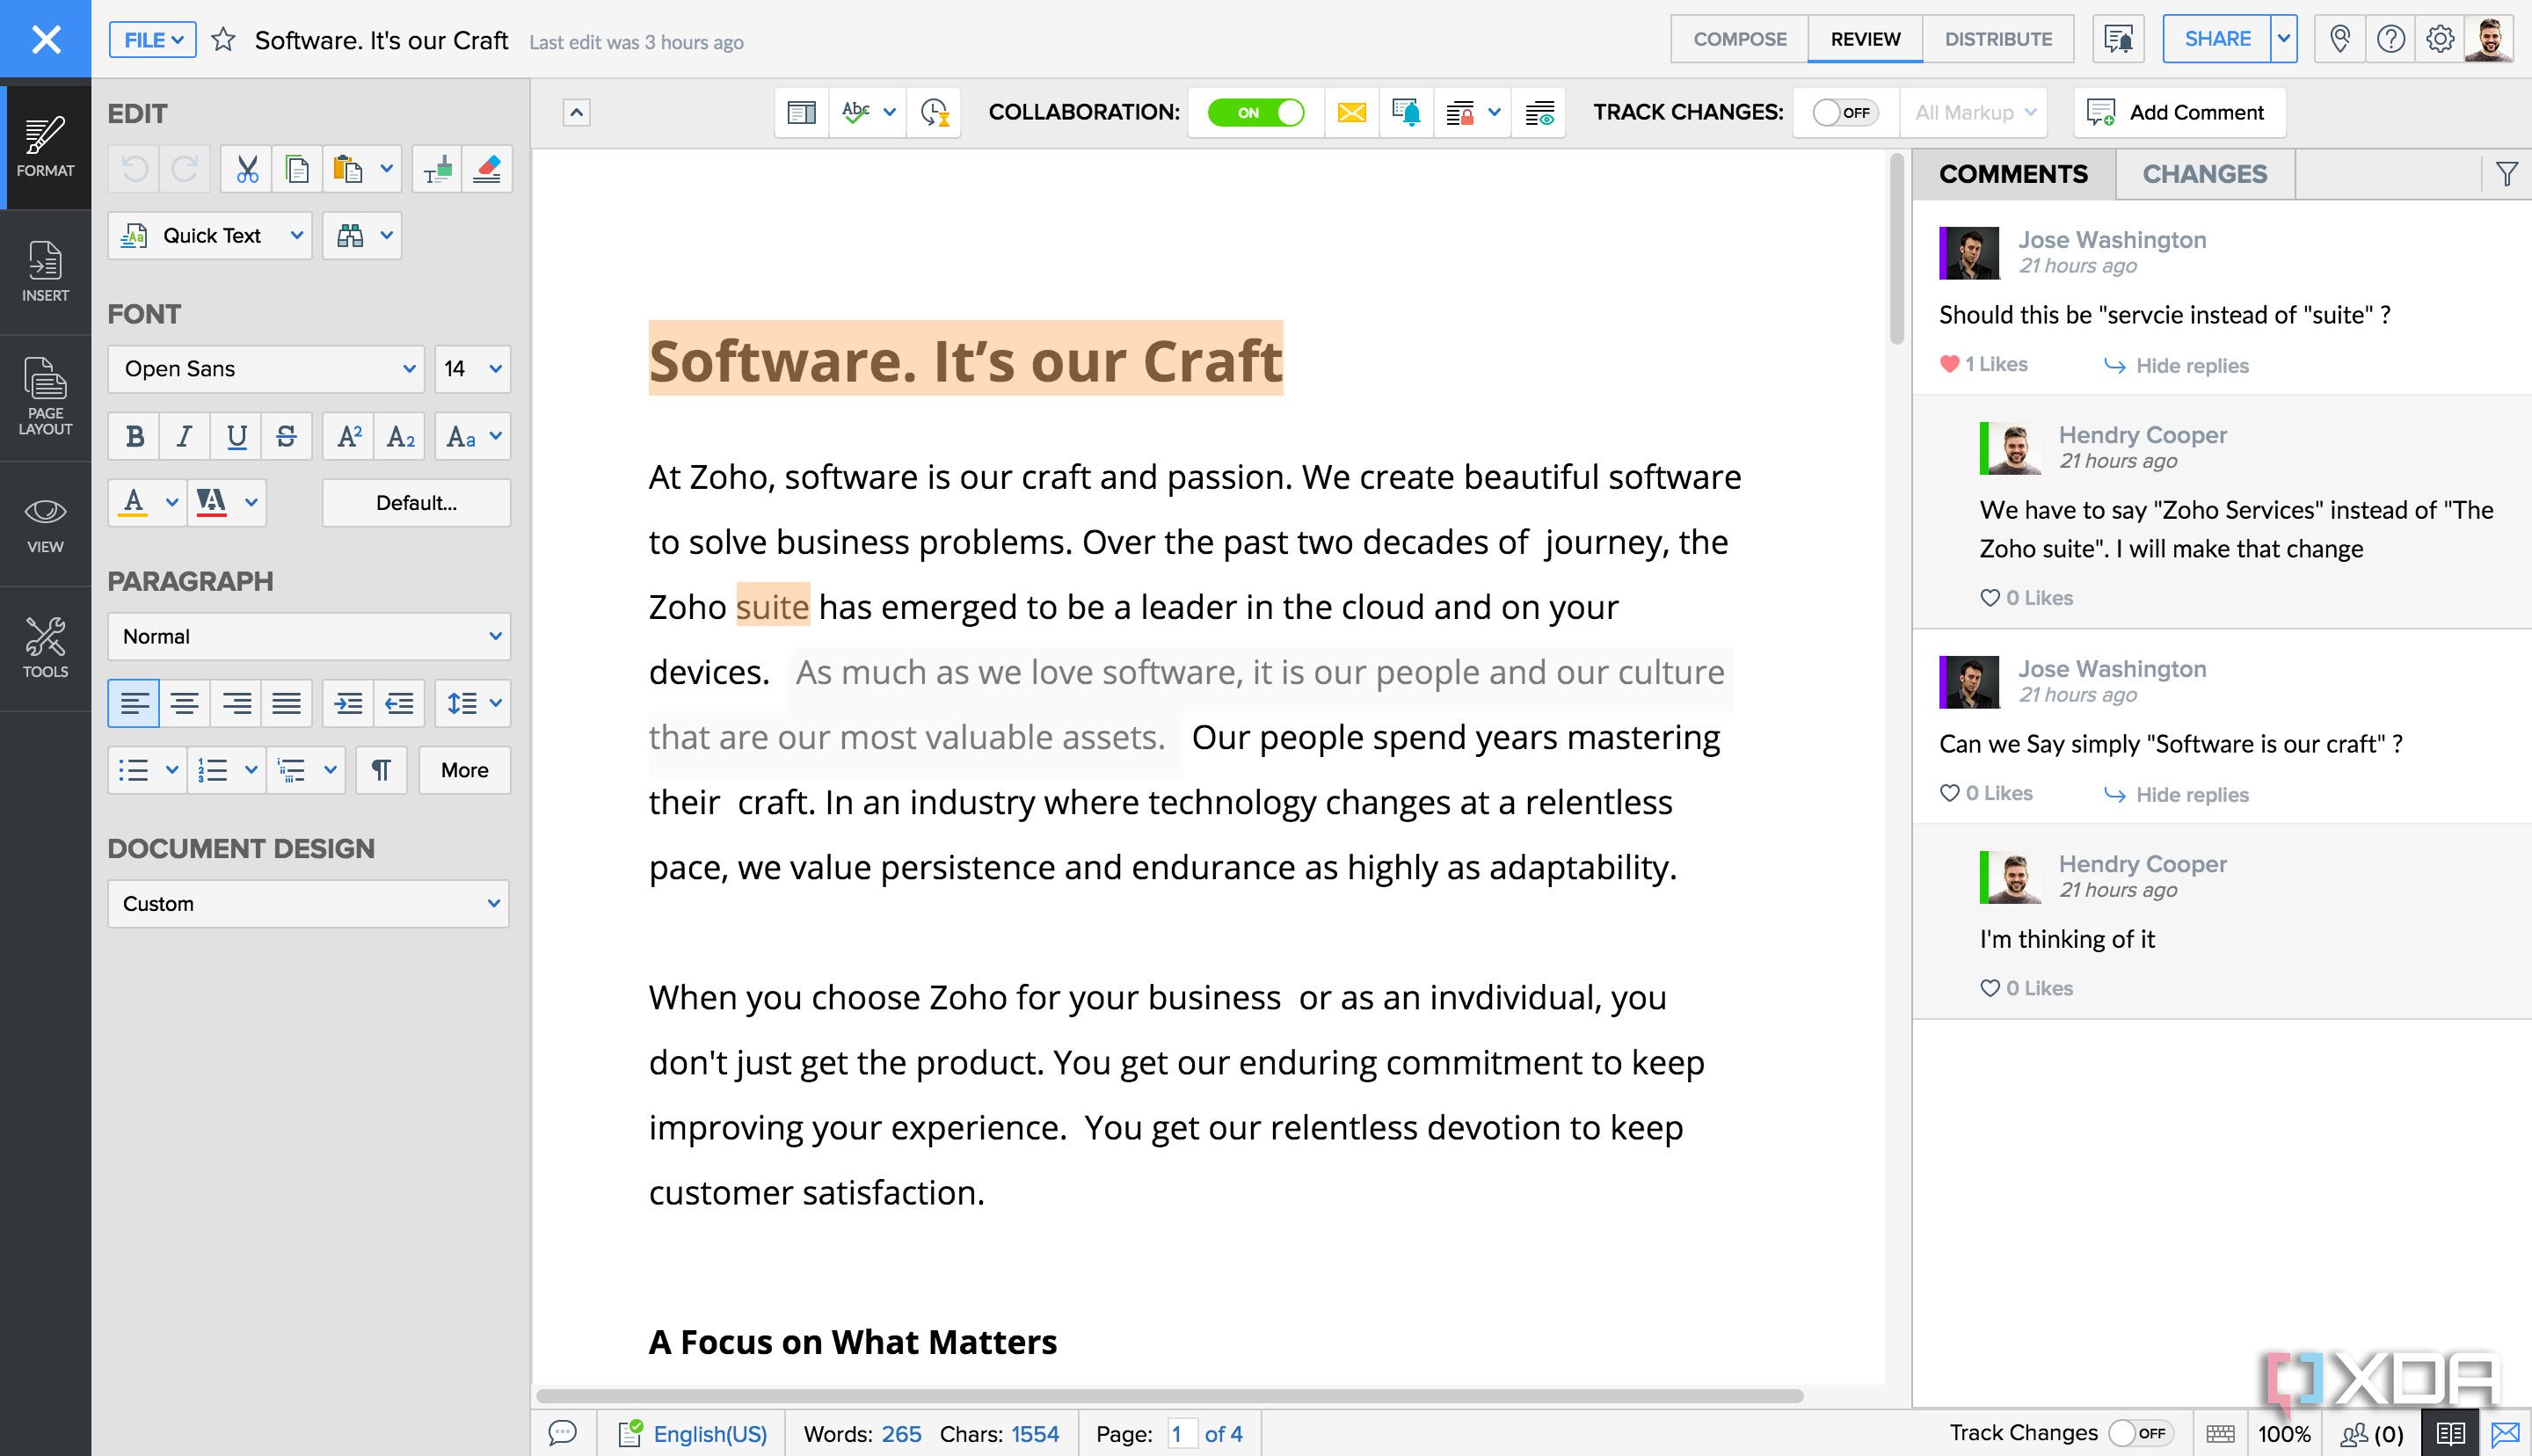
Task: Apply superscript formatting
Action: [349, 437]
